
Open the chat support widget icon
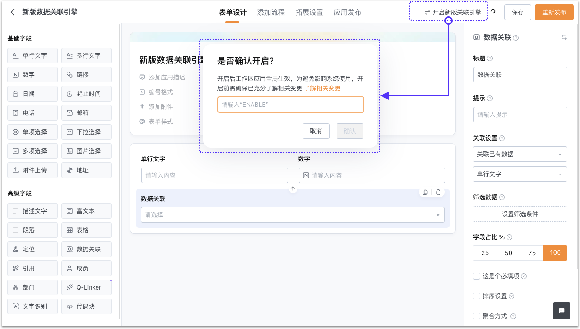coord(561,311)
